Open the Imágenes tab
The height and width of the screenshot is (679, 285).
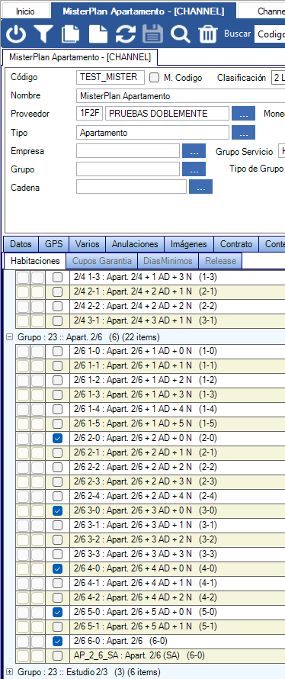(x=189, y=244)
